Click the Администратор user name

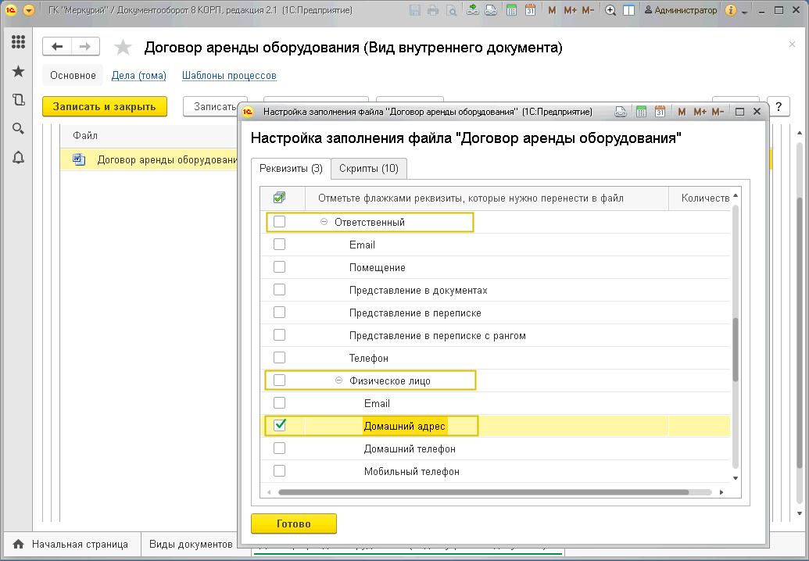click(x=681, y=10)
